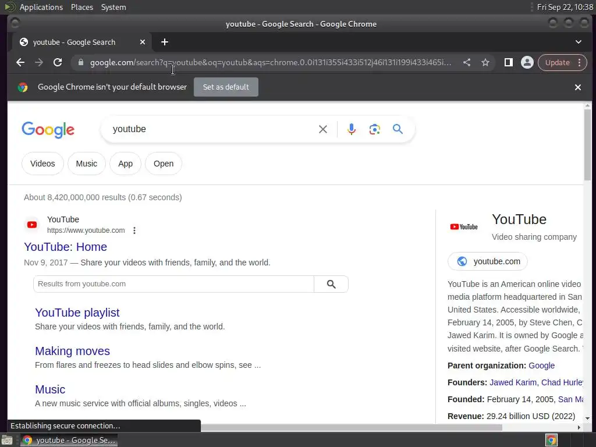Image resolution: width=596 pixels, height=447 pixels.
Task: Open the System menu
Action: coord(113,7)
